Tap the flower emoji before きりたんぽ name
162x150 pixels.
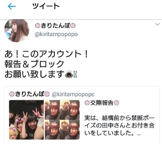tap(38, 26)
